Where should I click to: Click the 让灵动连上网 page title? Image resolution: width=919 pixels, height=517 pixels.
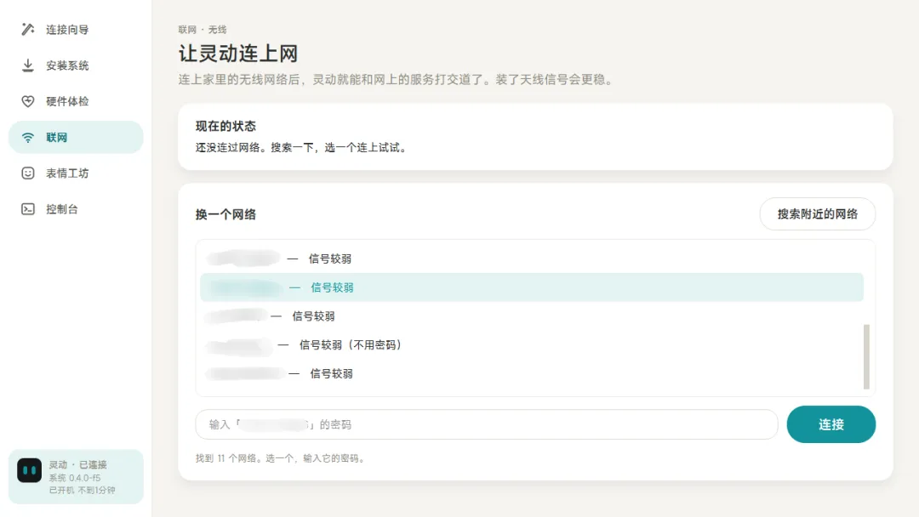238,54
